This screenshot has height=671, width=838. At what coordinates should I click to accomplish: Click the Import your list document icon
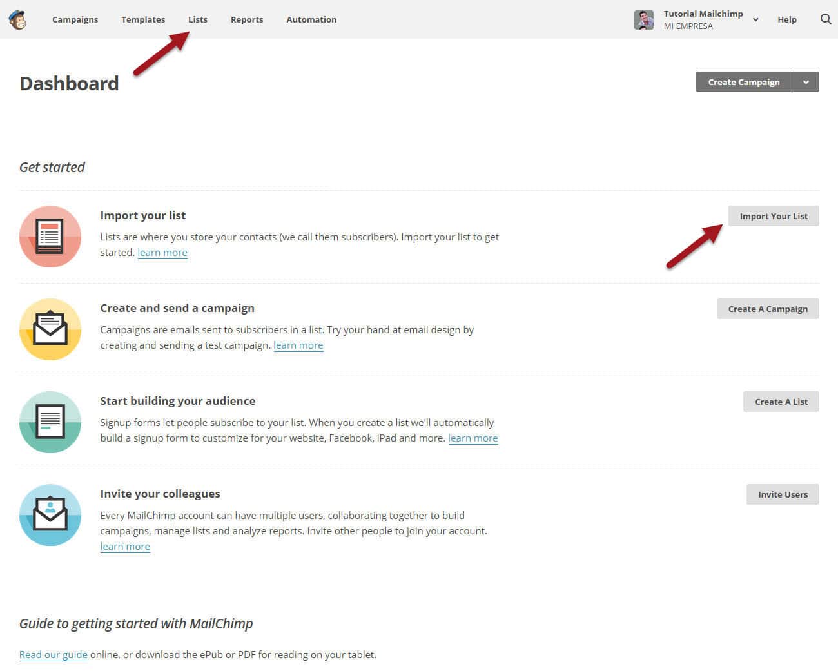pyautogui.click(x=50, y=237)
